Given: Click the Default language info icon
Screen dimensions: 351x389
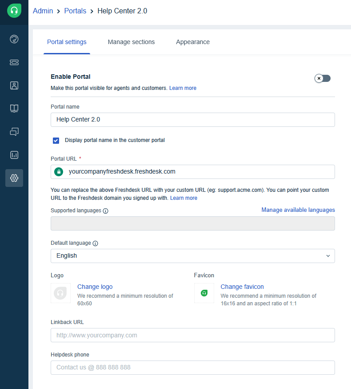Looking at the screenshot, I should pyautogui.click(x=95, y=243).
